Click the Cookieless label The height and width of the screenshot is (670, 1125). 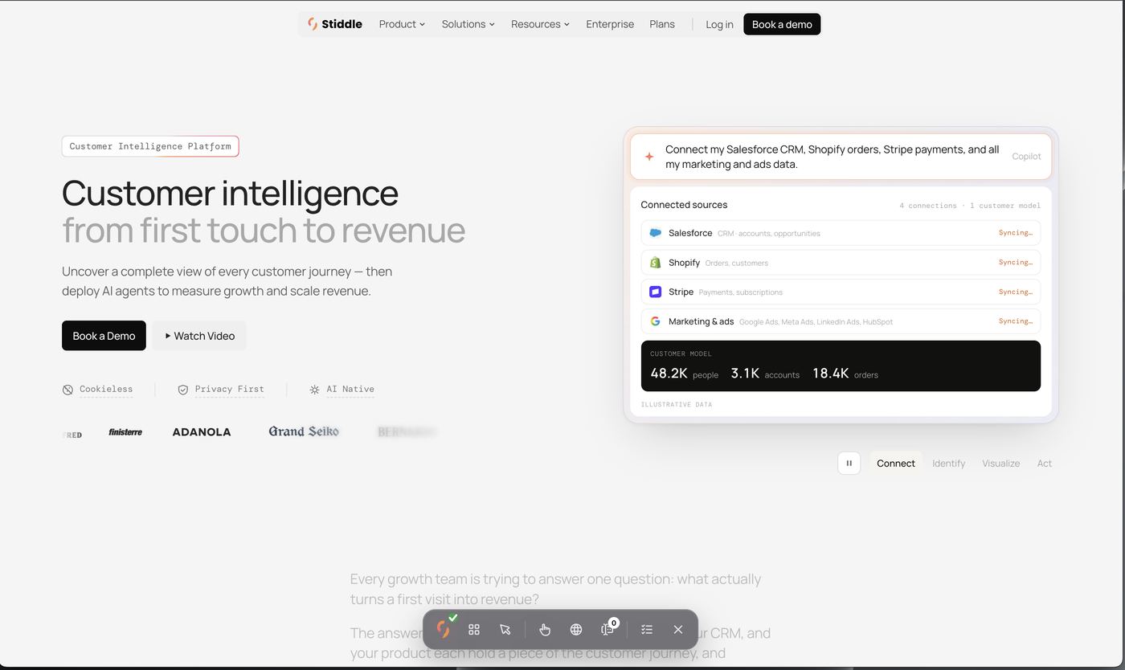coord(106,389)
